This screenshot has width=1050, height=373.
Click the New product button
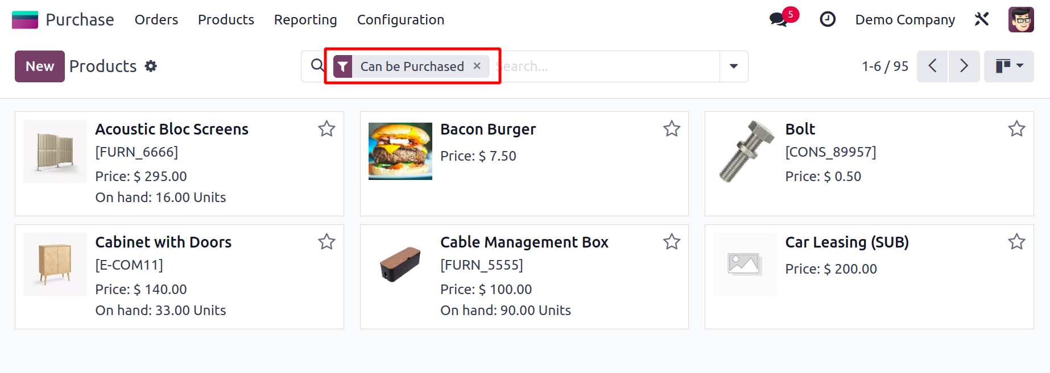click(x=40, y=66)
